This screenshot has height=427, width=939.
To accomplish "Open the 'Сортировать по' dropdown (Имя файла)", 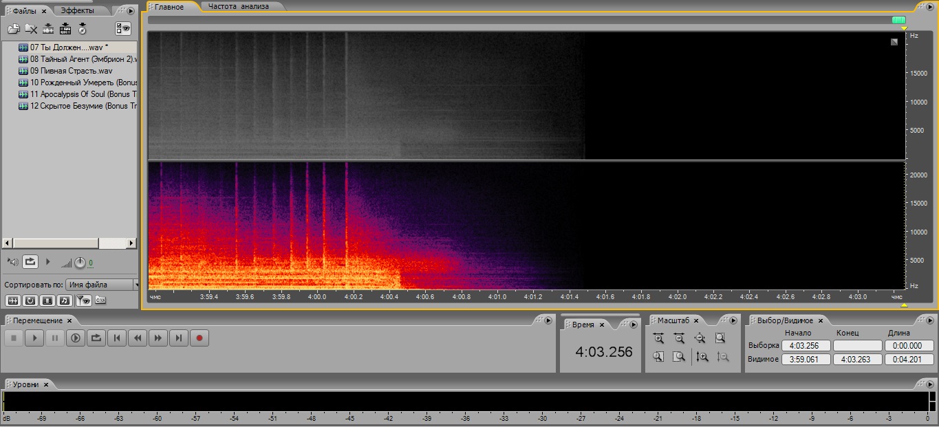I will [102, 285].
